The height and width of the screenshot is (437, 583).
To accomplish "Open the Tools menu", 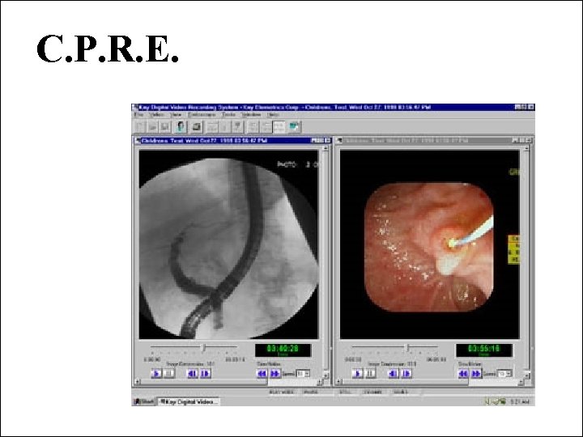I will coord(228,115).
